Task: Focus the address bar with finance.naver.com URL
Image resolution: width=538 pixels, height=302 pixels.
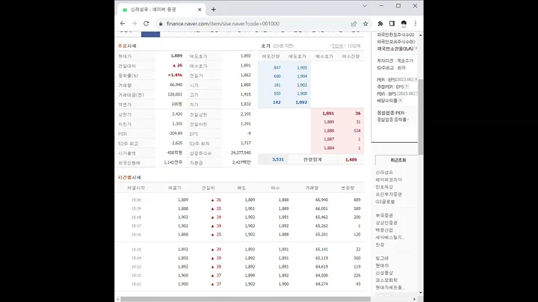Action: point(223,24)
